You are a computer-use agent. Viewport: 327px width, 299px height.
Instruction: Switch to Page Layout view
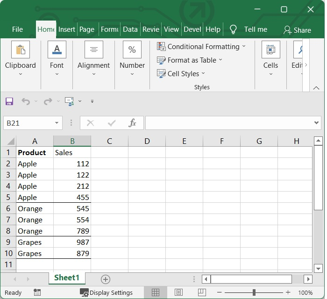coord(178,292)
